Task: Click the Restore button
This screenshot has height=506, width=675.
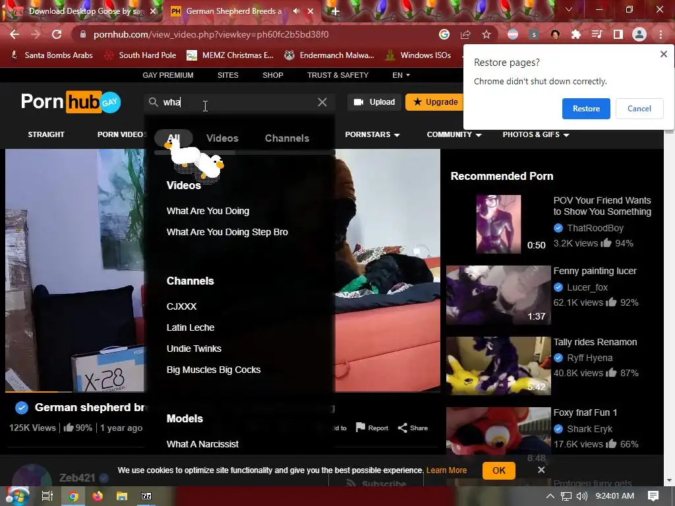Action: 586,109
